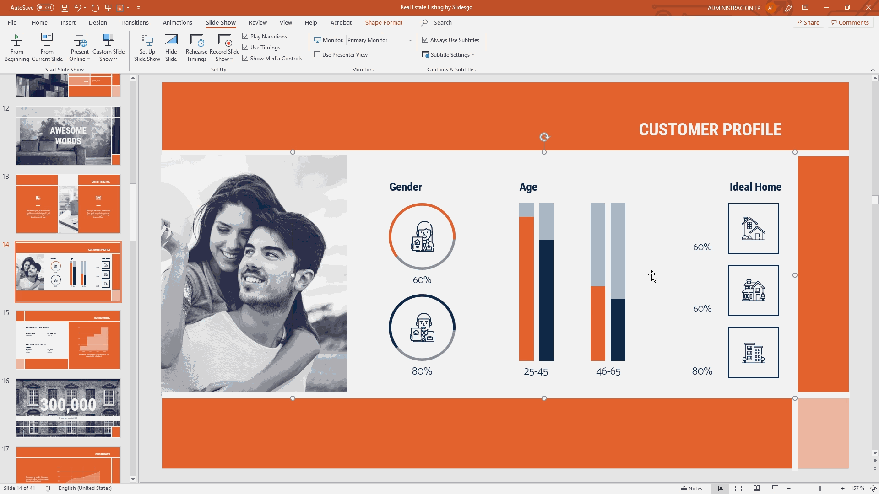Viewport: 879px width, 494px height.
Task: Click the Share button
Action: (808, 22)
